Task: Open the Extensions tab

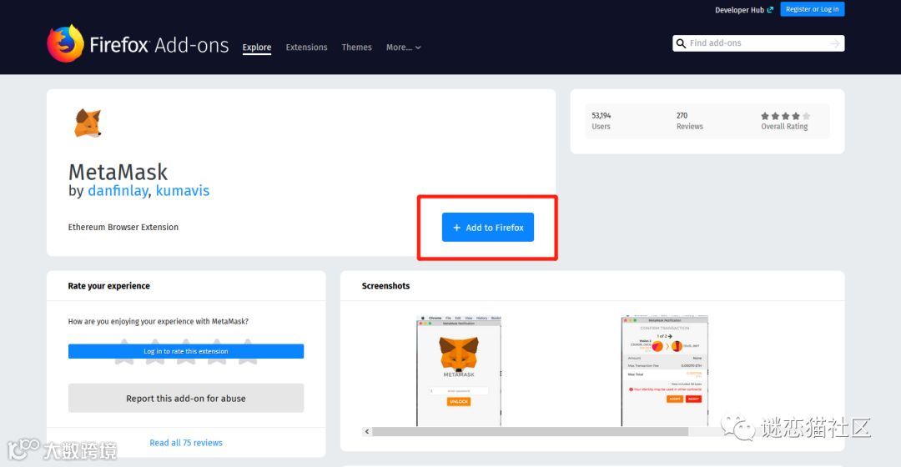Action: coord(306,47)
